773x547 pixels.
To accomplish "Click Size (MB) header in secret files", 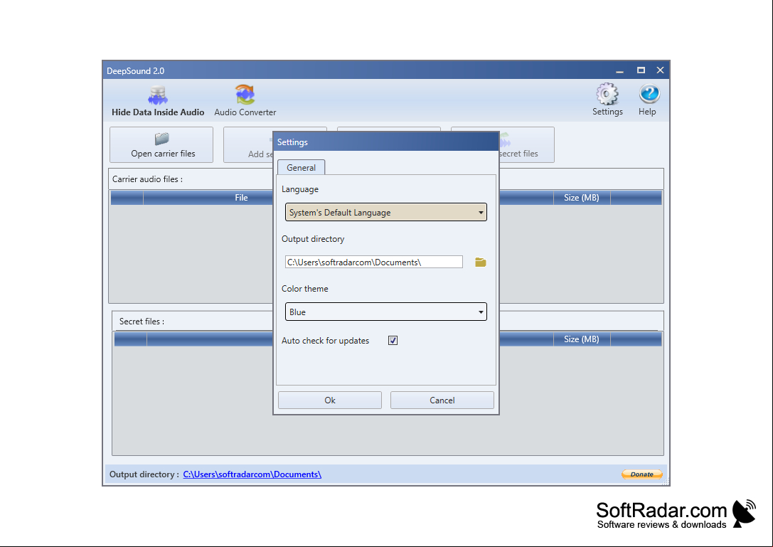I will click(582, 339).
